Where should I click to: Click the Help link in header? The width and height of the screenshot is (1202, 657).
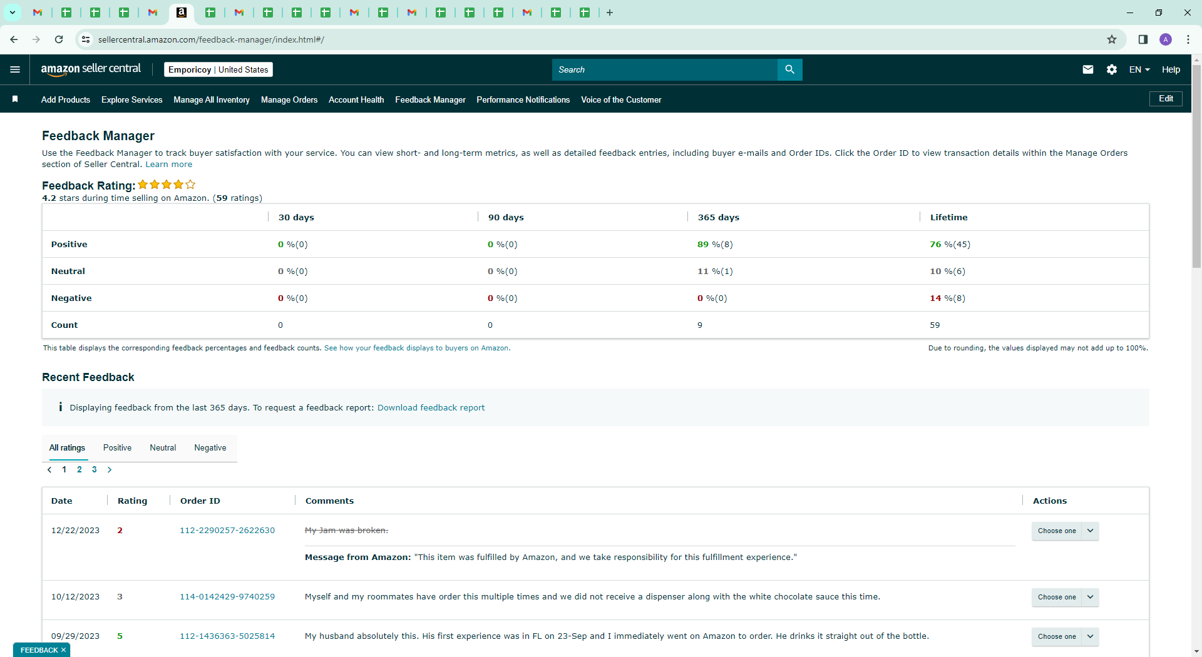(1171, 69)
